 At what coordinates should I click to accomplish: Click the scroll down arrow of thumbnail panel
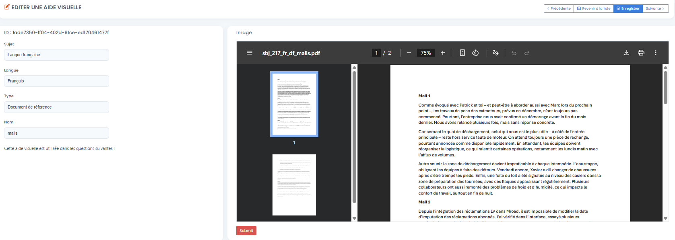point(354,218)
